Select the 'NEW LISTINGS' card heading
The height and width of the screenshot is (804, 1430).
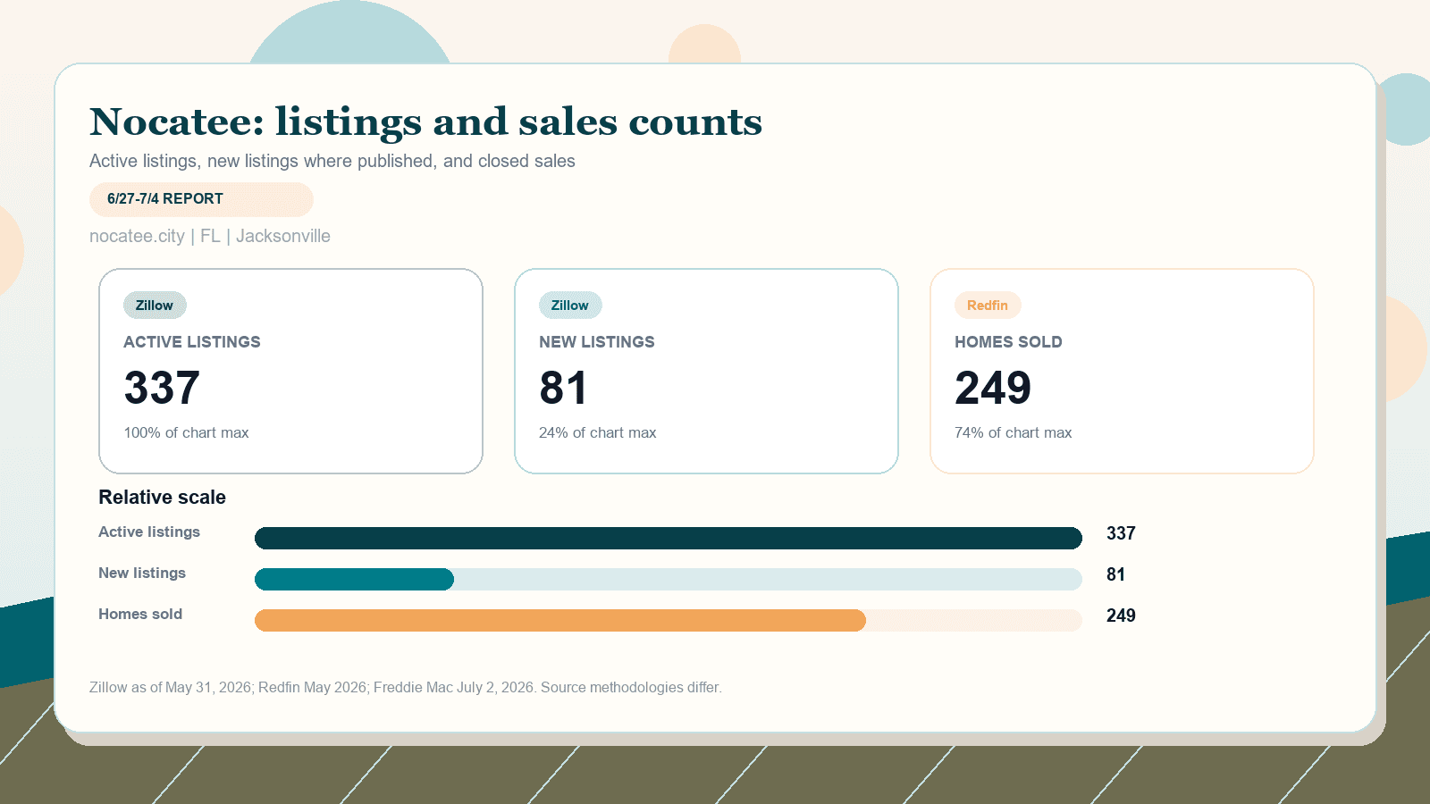pyautogui.click(x=597, y=342)
